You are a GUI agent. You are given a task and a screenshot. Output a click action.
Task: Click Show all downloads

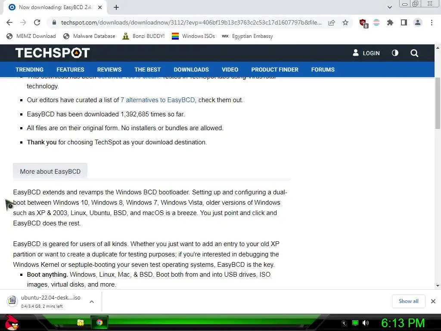[x=408, y=301]
